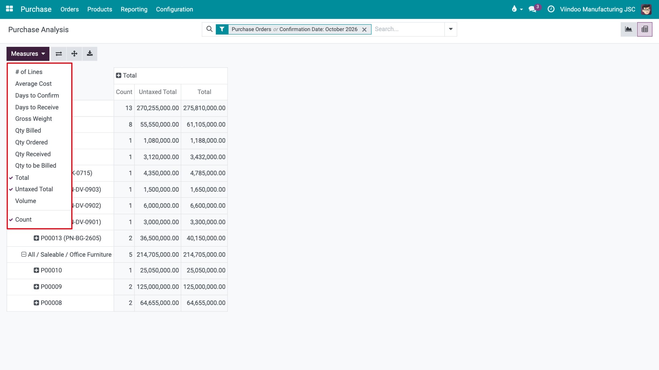Open the user avatar menu
This screenshot has width=659, height=370.
pyautogui.click(x=646, y=9)
